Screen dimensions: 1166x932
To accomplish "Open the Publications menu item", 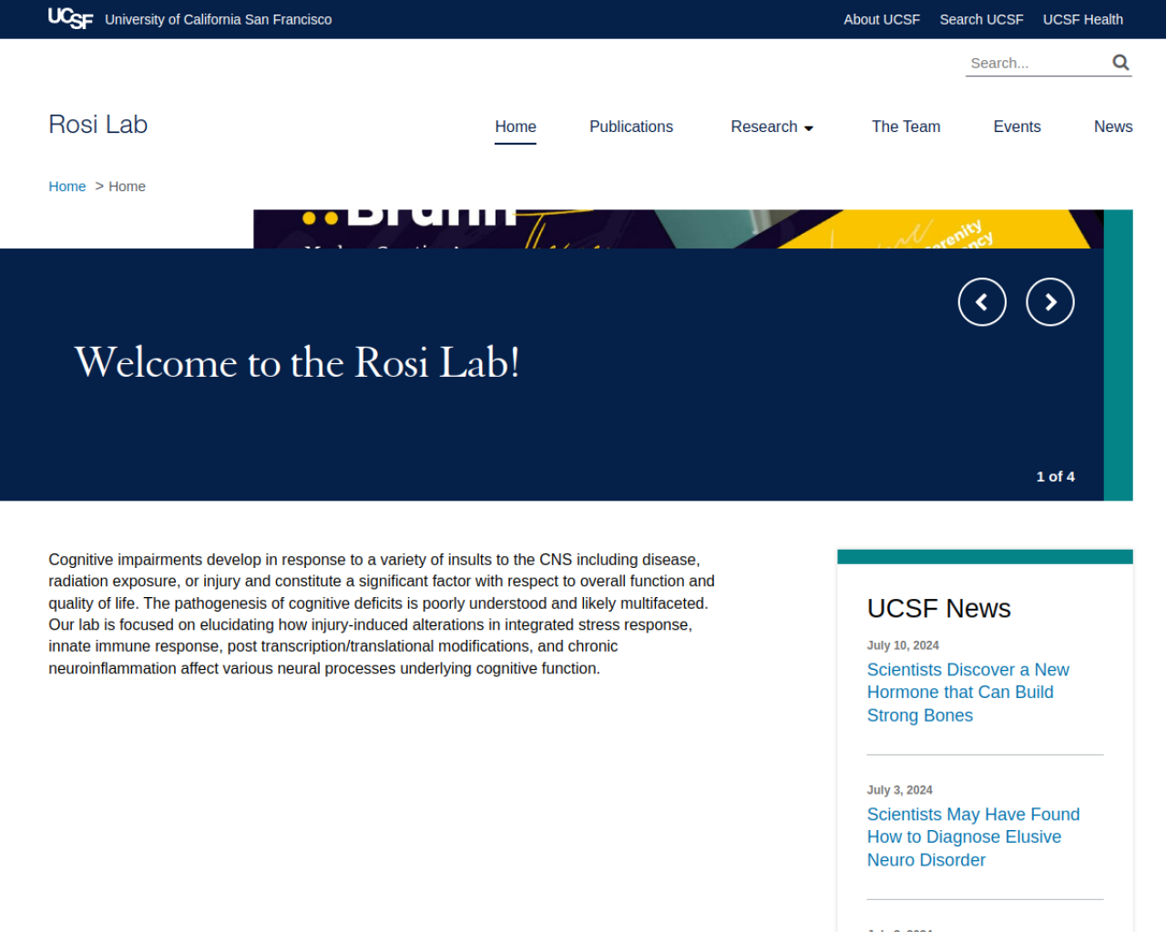I will pos(631,127).
